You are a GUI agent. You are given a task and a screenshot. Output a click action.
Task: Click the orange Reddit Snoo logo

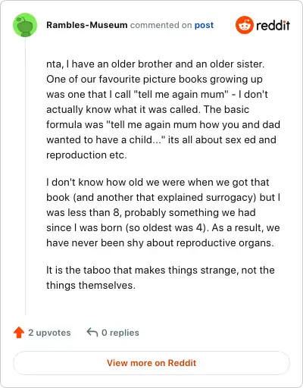245,25
